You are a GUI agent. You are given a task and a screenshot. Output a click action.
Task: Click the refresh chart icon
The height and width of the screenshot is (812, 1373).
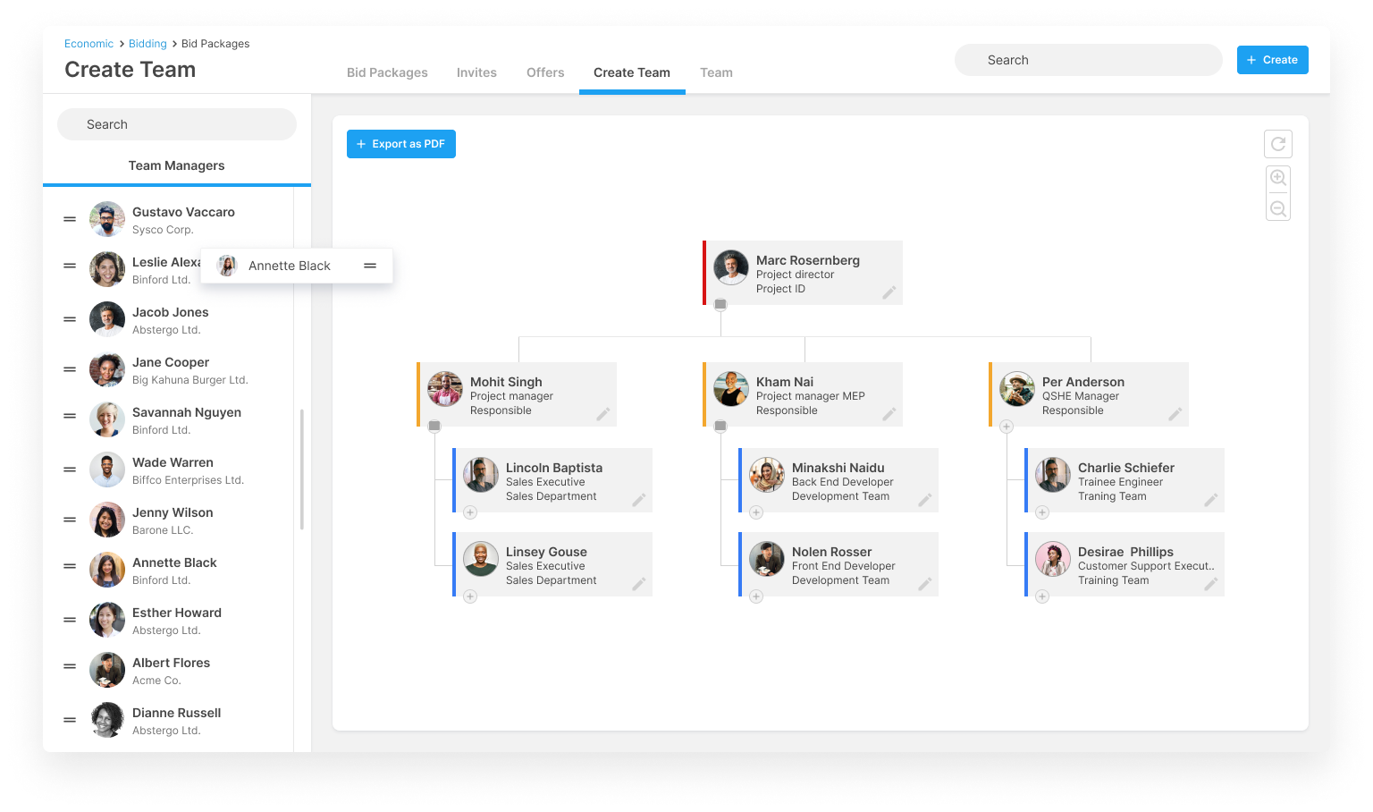coord(1277,144)
